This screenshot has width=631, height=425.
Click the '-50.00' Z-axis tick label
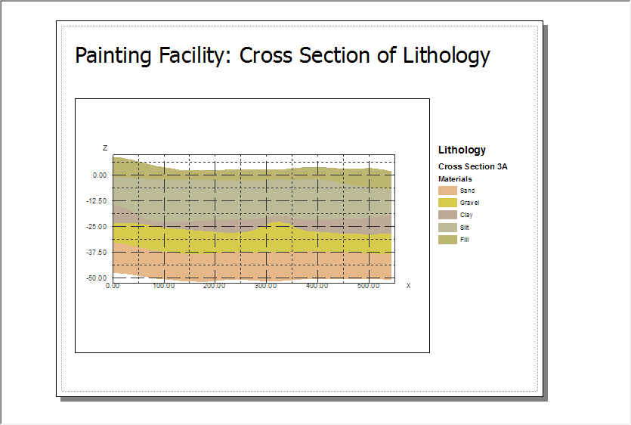click(97, 278)
